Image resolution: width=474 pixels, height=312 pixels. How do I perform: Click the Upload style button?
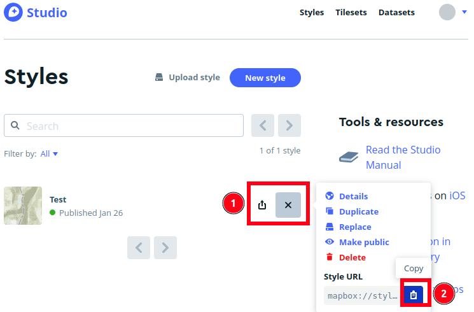(x=188, y=78)
